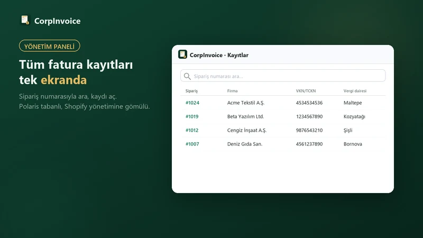This screenshot has height=238, width=423.
Task: Click tax number 4534534536
Action: point(309,103)
